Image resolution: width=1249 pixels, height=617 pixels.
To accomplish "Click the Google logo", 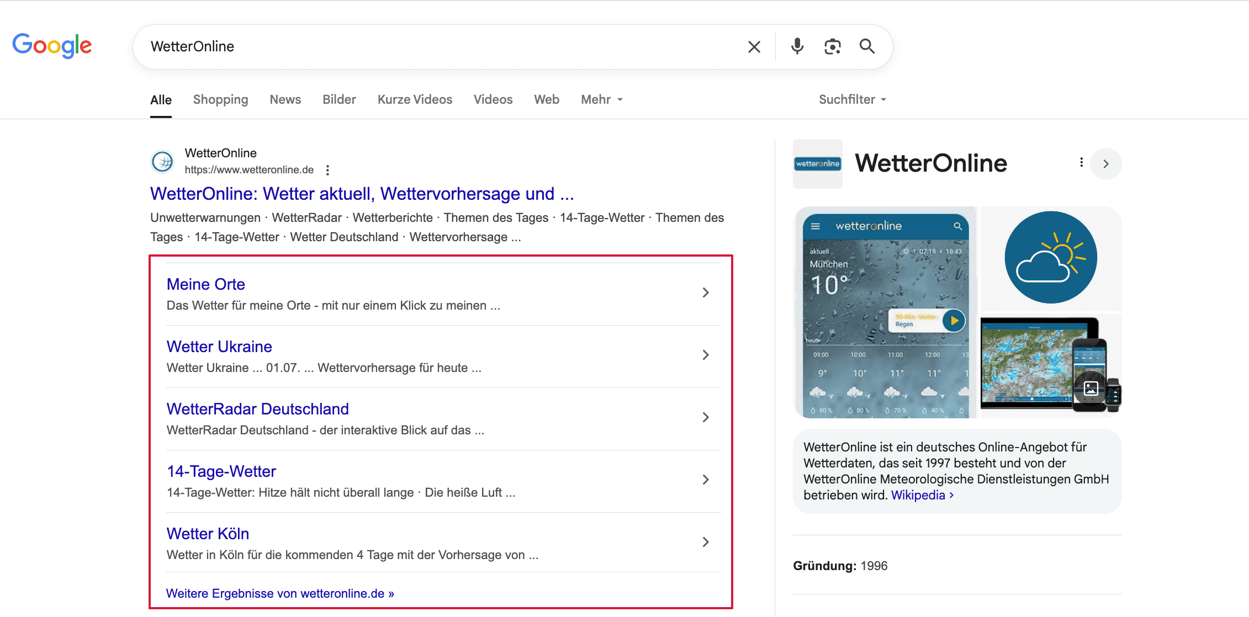I will point(52,46).
